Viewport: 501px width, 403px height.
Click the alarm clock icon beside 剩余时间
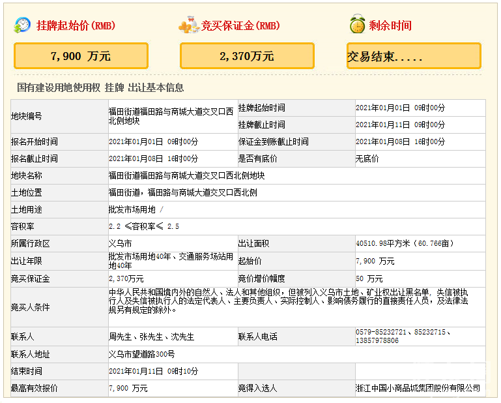356,25
